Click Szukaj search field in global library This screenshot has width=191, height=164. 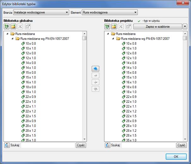48,145
